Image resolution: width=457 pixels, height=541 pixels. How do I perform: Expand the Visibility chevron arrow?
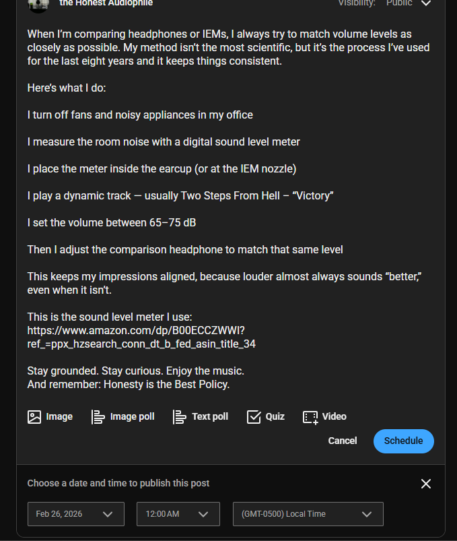pos(425,3)
